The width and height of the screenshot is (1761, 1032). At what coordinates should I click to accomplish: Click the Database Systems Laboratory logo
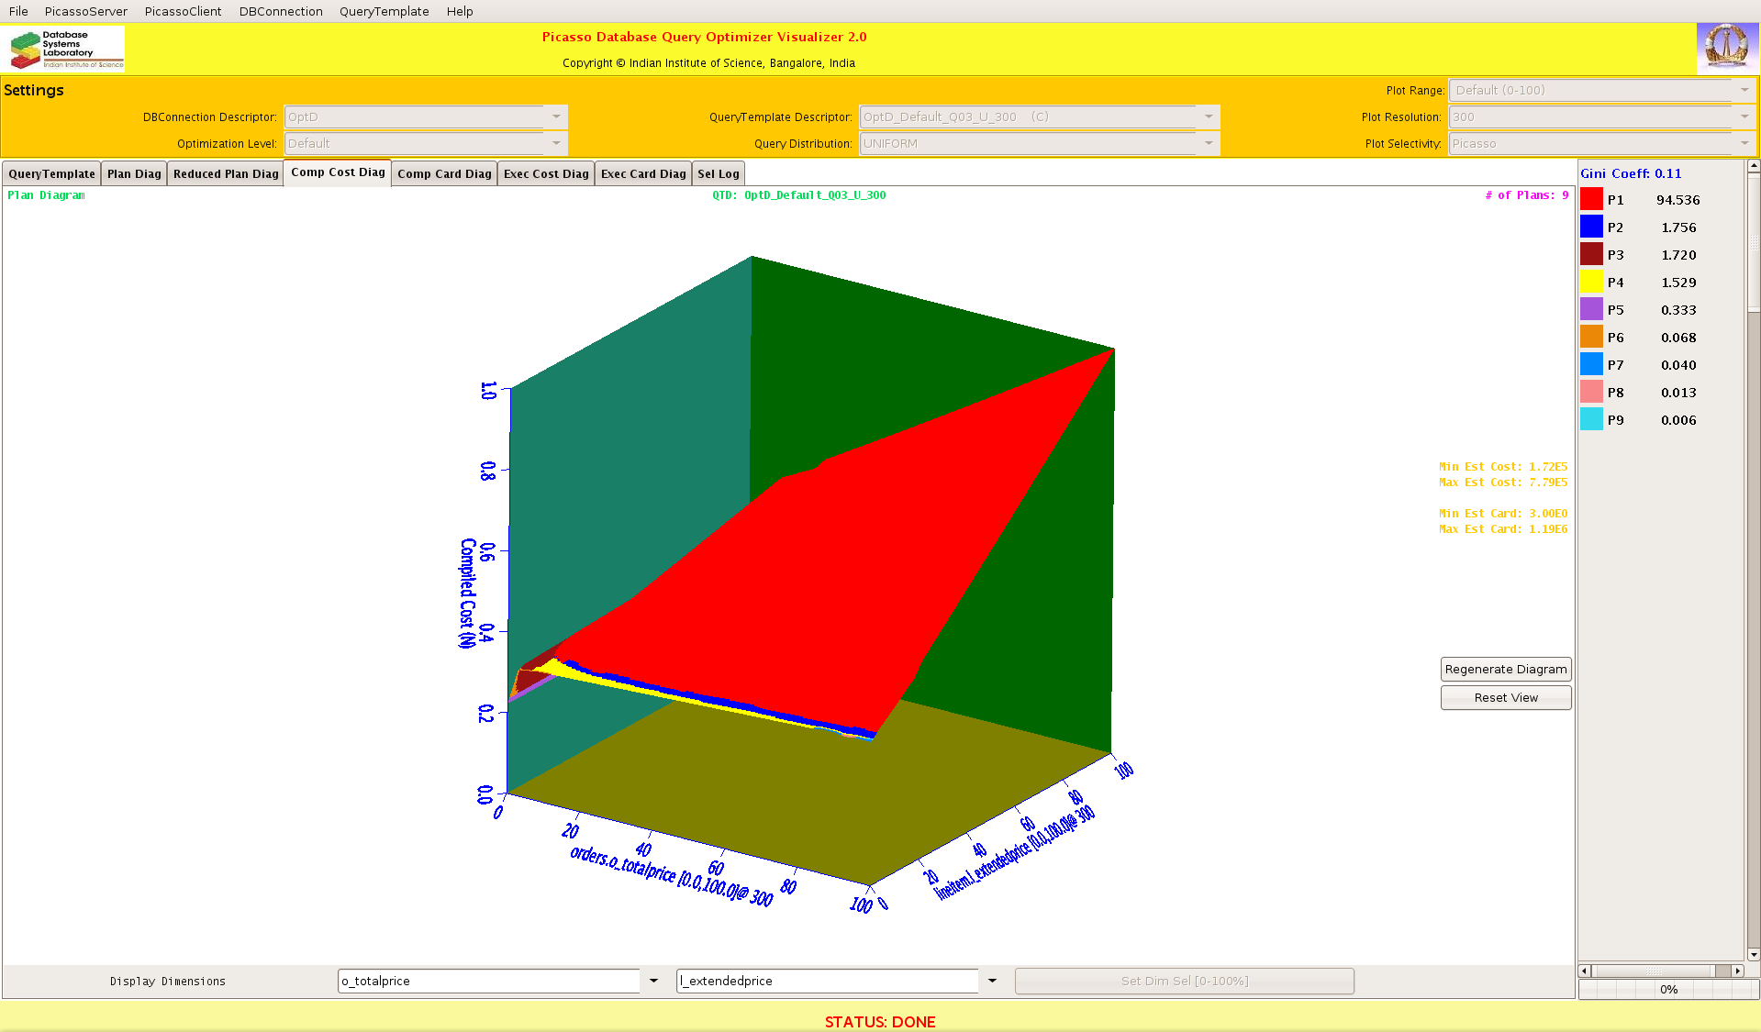pos(66,50)
